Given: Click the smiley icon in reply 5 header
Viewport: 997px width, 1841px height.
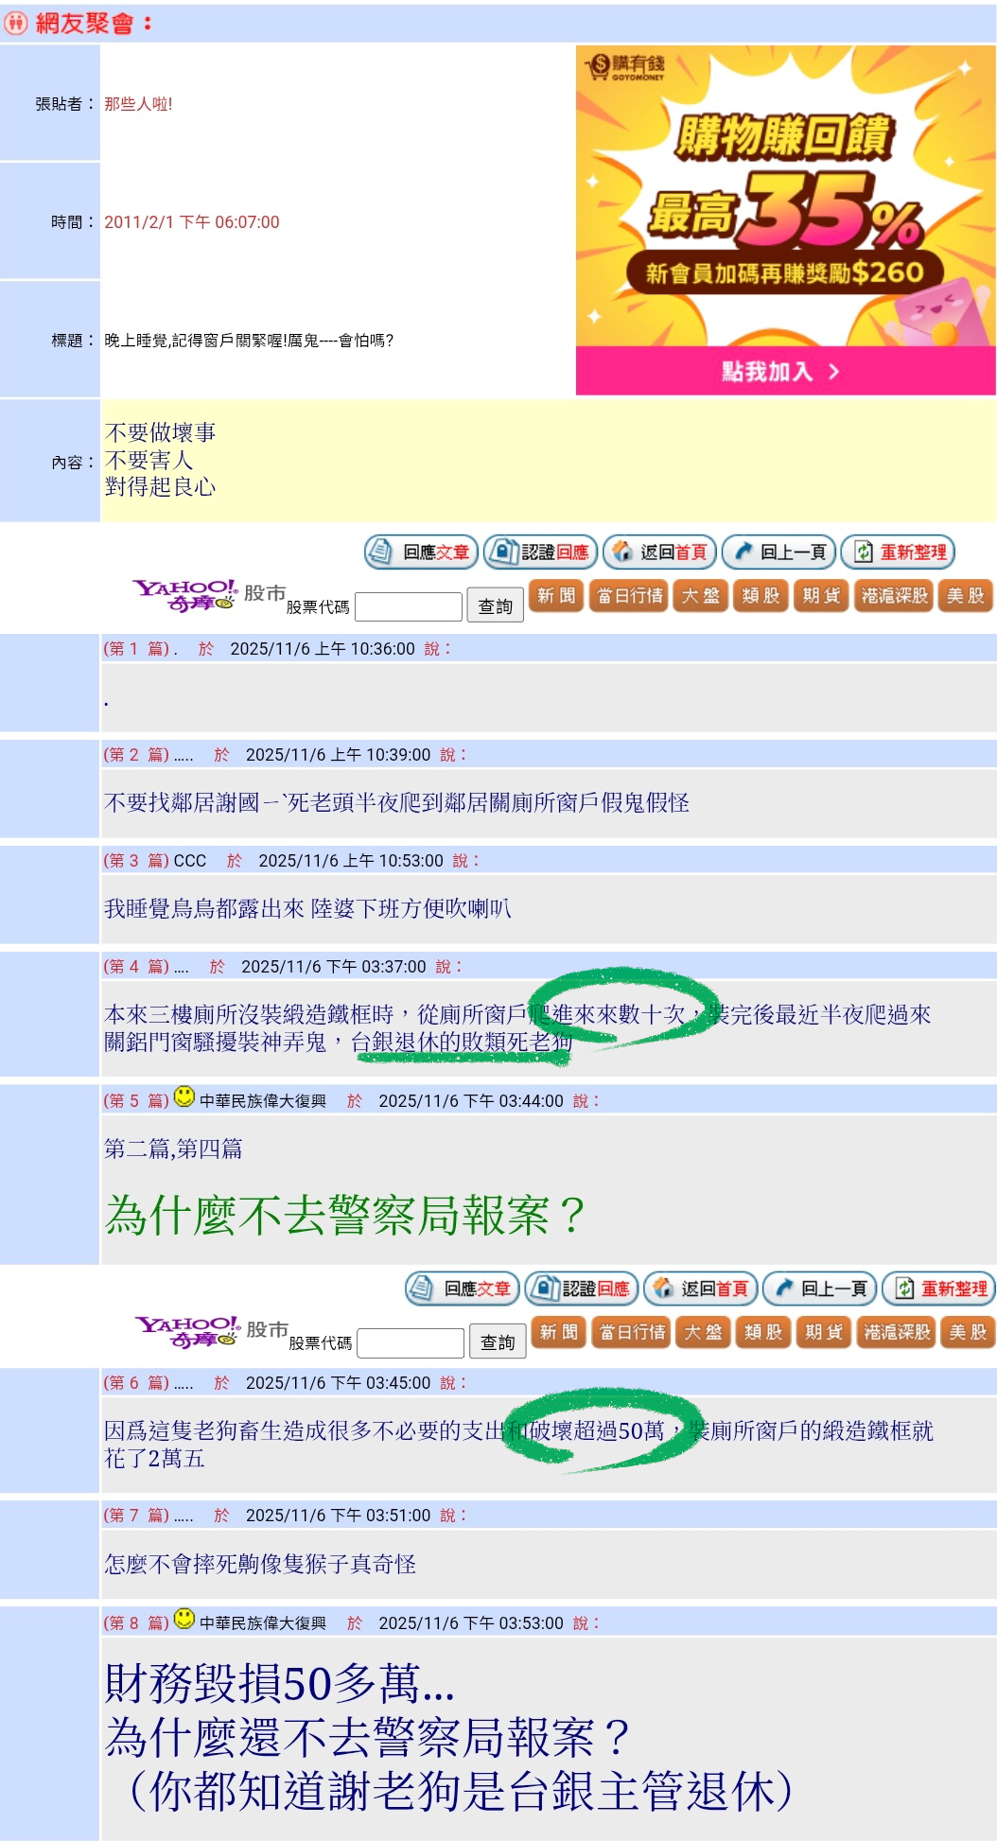Looking at the screenshot, I should coord(184,1097).
